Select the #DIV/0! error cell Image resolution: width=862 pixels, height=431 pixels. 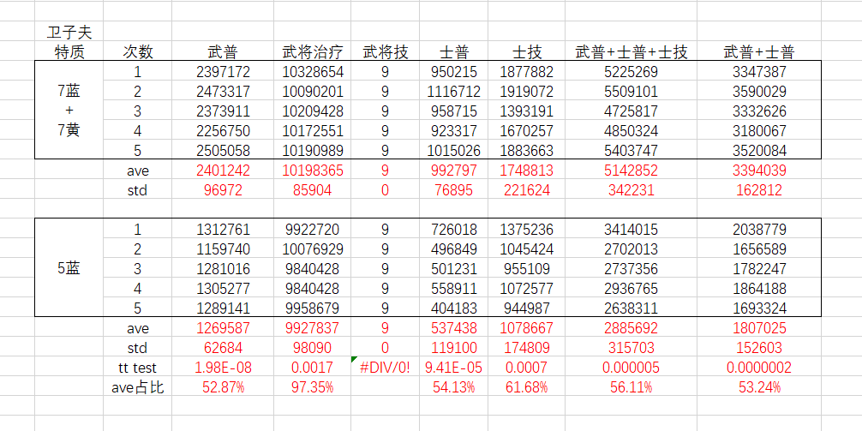click(384, 368)
